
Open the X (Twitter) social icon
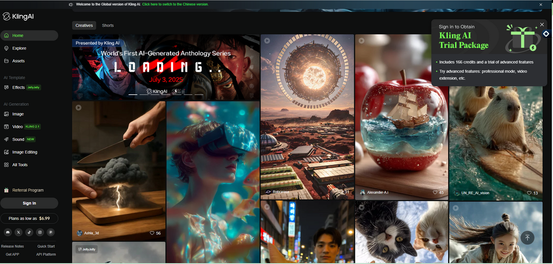click(18, 232)
